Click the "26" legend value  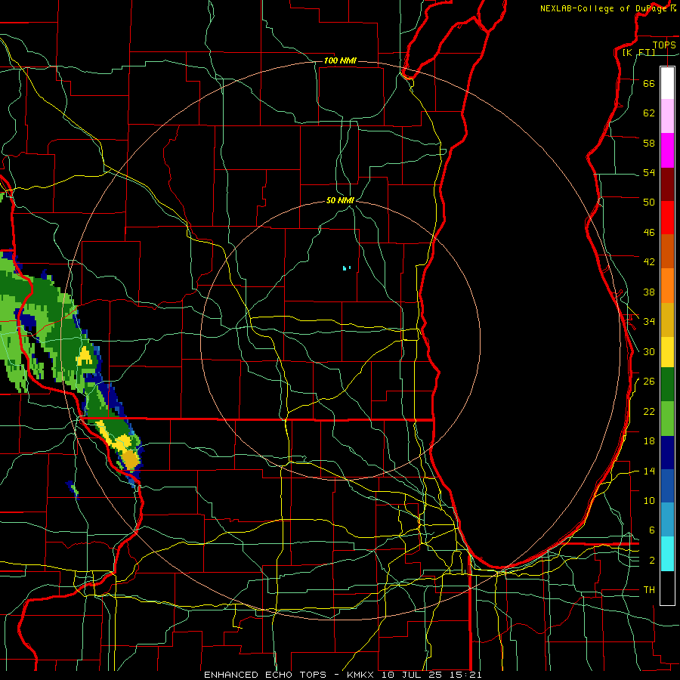tap(649, 382)
